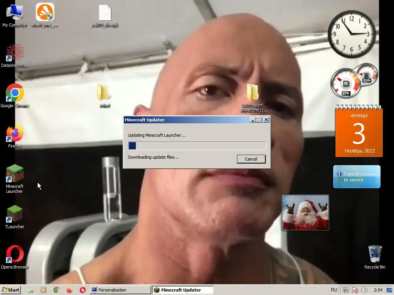Screen dimensions: 394x295
Task: Click the update download progress bar
Action: tap(197, 146)
